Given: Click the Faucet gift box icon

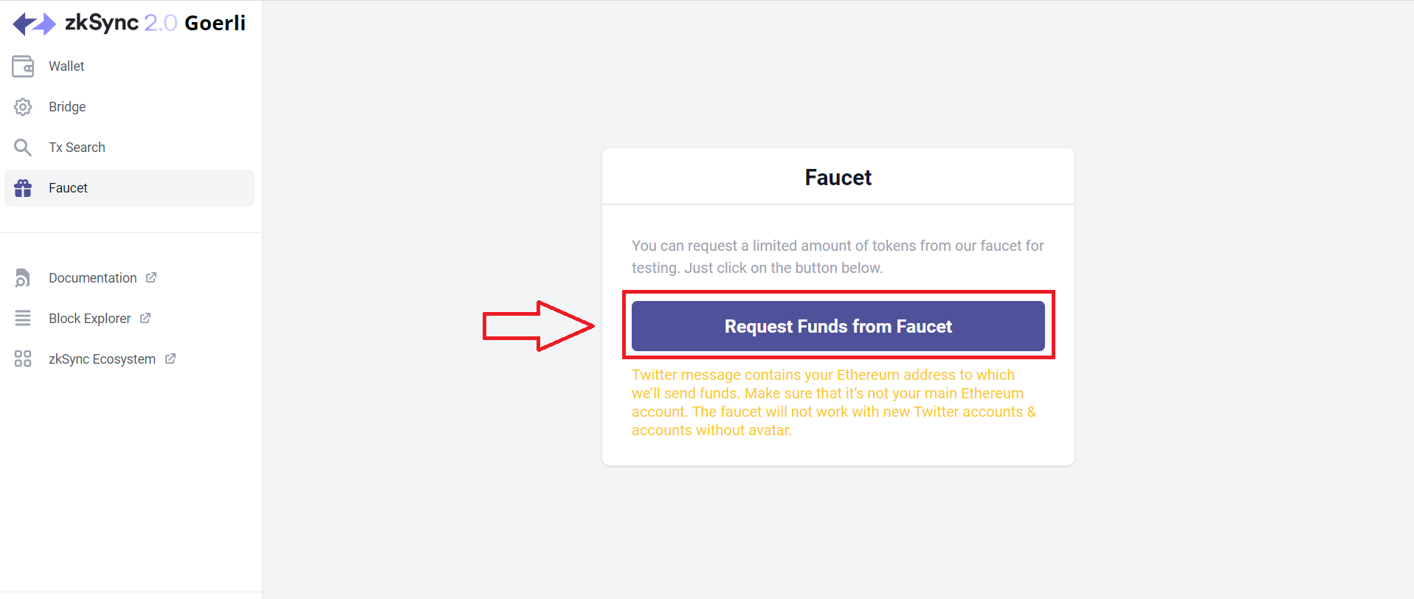Looking at the screenshot, I should tap(23, 188).
